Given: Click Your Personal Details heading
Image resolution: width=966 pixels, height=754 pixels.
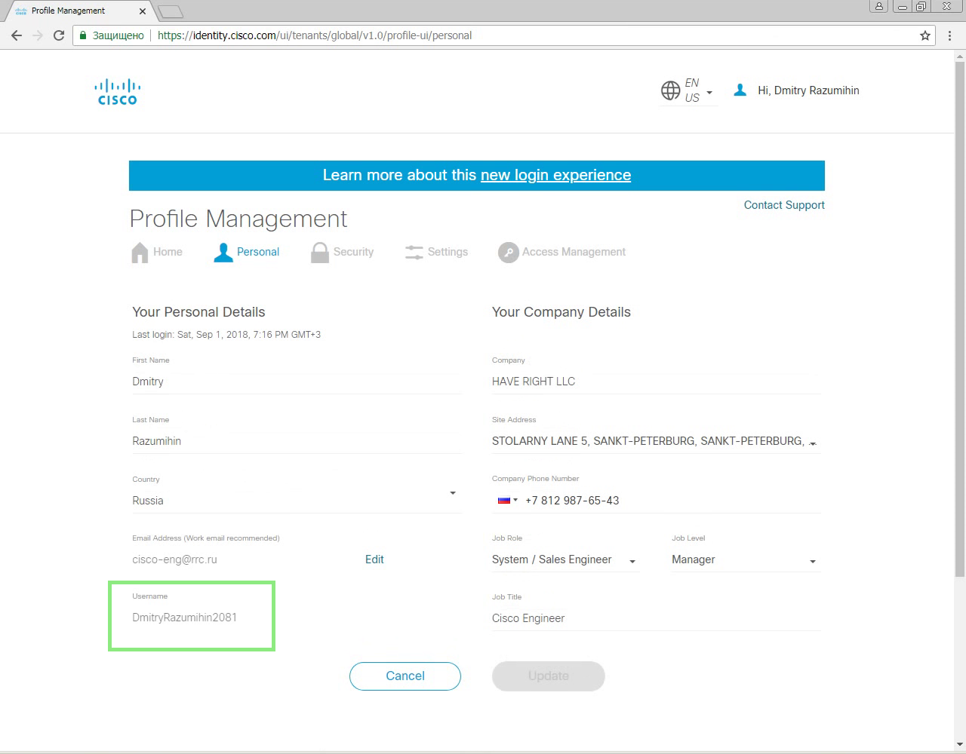Looking at the screenshot, I should [198, 312].
